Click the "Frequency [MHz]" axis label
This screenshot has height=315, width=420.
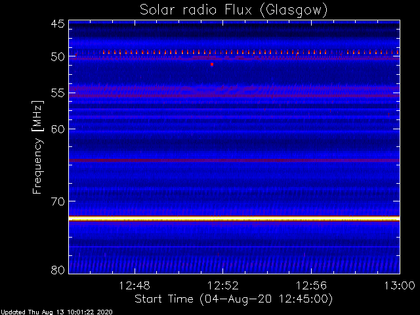pos(37,147)
